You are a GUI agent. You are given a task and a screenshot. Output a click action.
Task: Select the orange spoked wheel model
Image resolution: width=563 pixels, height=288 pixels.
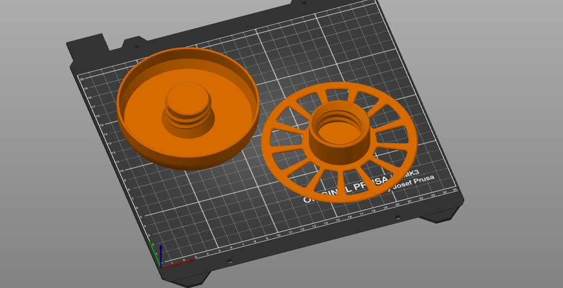[340, 143]
